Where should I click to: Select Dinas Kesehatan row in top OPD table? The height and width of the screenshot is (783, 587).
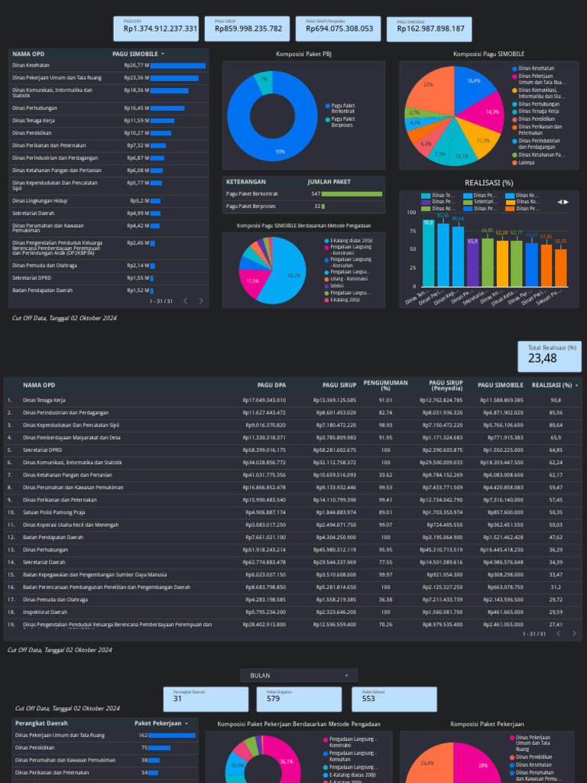[109, 66]
